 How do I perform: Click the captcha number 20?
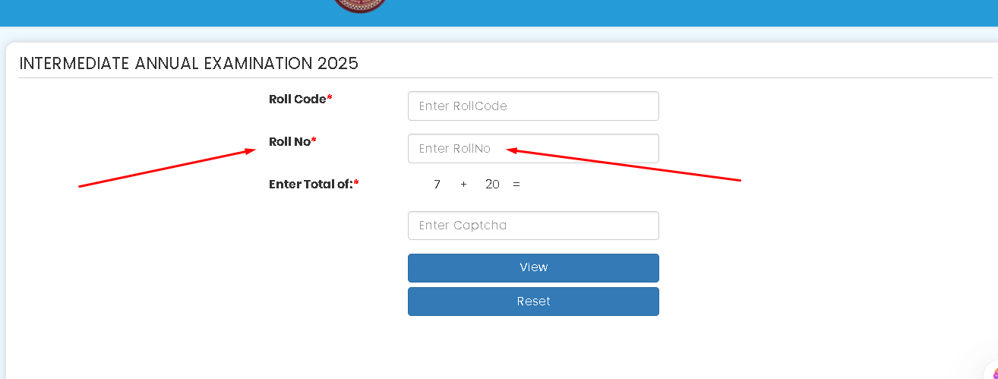coord(492,184)
